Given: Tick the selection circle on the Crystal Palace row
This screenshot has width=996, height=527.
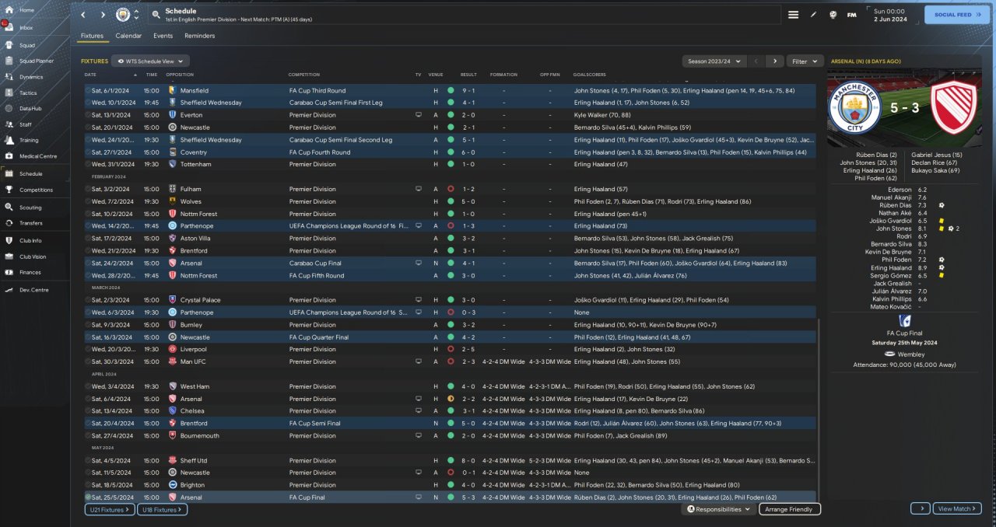Looking at the screenshot, I should [88, 300].
